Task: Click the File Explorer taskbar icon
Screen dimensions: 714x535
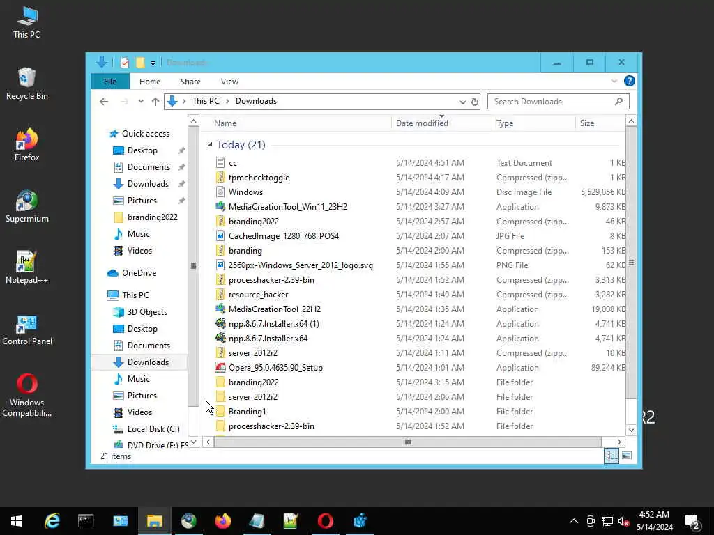Action: coord(154,521)
